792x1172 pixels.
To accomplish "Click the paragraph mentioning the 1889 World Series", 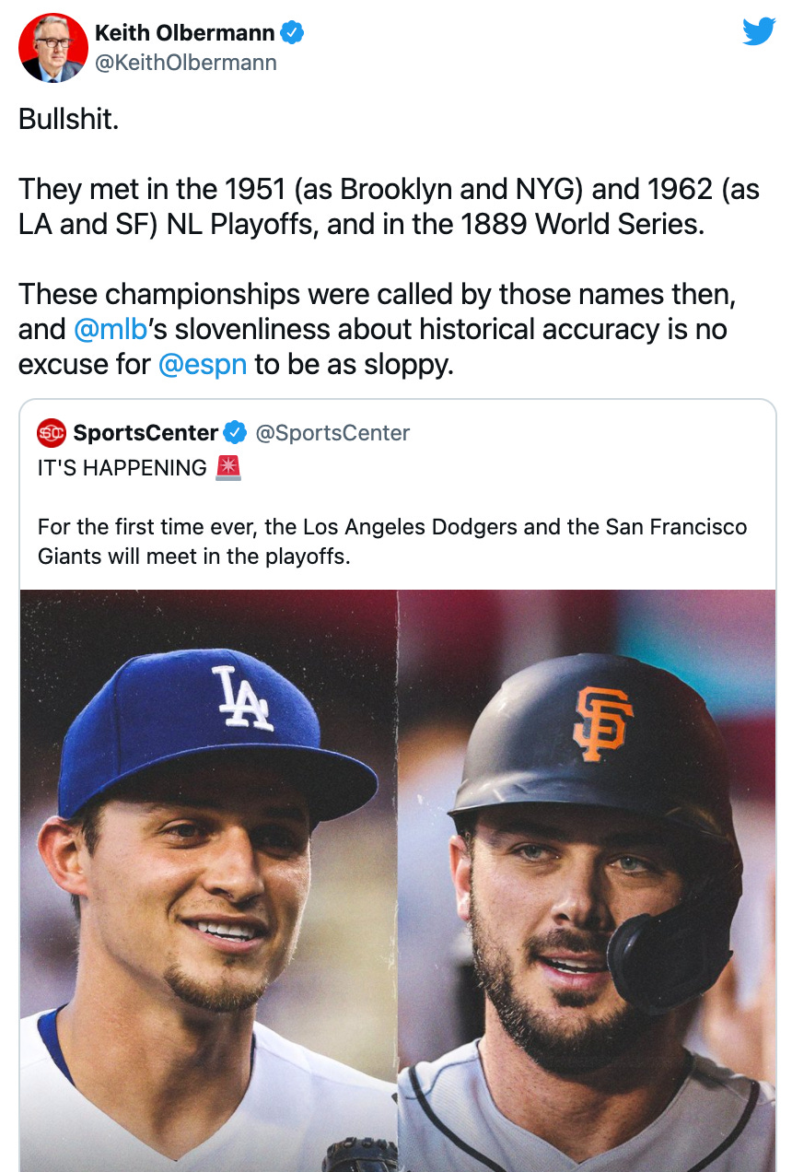I will pyautogui.click(x=389, y=206).
